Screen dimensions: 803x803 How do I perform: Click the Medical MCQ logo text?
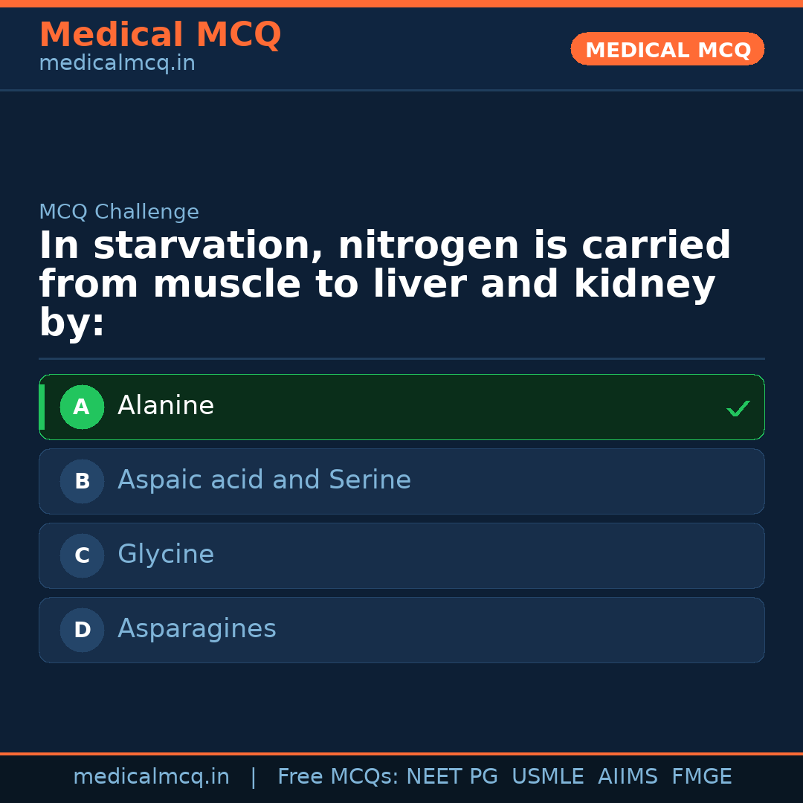point(160,34)
